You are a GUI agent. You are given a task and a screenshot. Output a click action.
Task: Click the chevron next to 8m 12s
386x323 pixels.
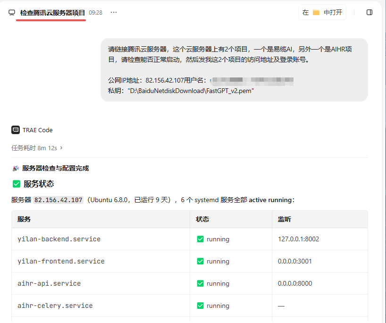pos(61,148)
